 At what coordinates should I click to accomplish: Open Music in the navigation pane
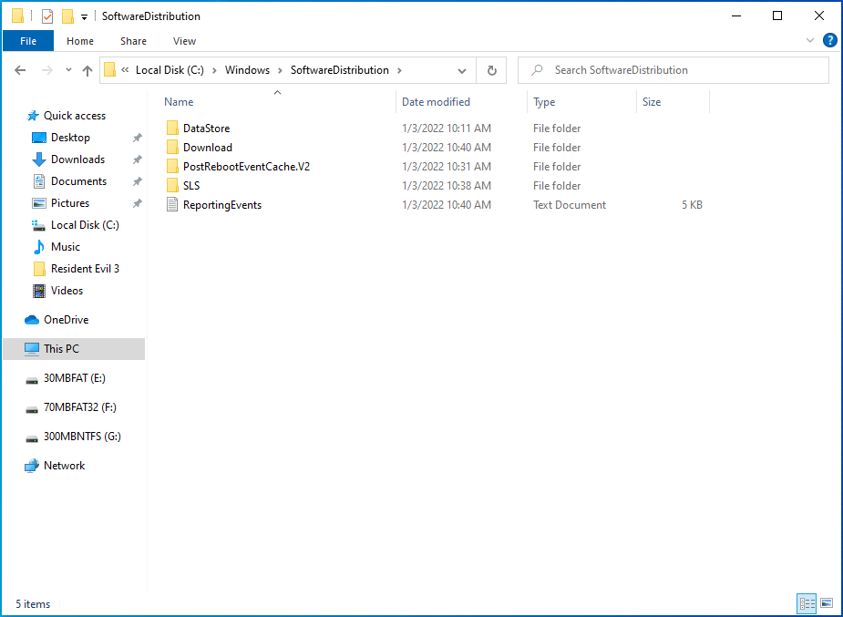point(65,247)
